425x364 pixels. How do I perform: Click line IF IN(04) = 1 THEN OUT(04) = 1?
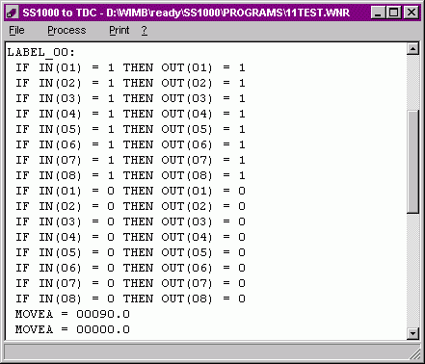(130, 114)
